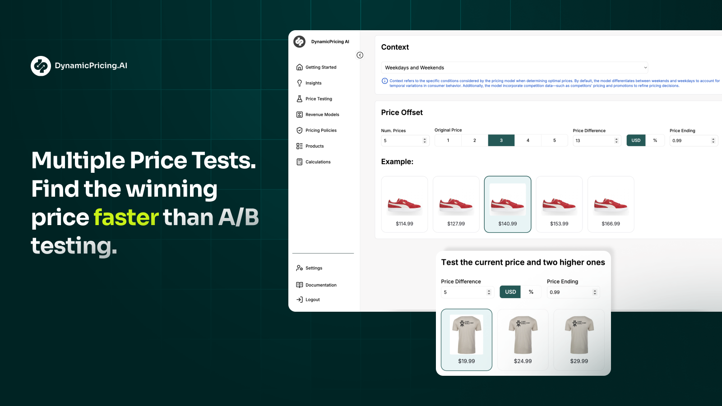Click the DynamicPricing AI sidebar logo icon

pyautogui.click(x=300, y=42)
